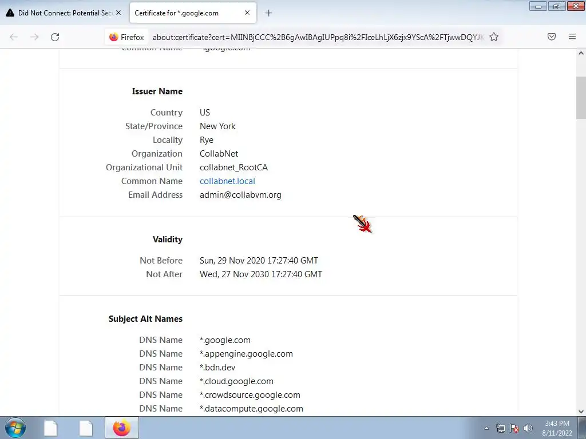This screenshot has width=586, height=439.
Task: Click the Rye locality value
Action: click(206, 140)
